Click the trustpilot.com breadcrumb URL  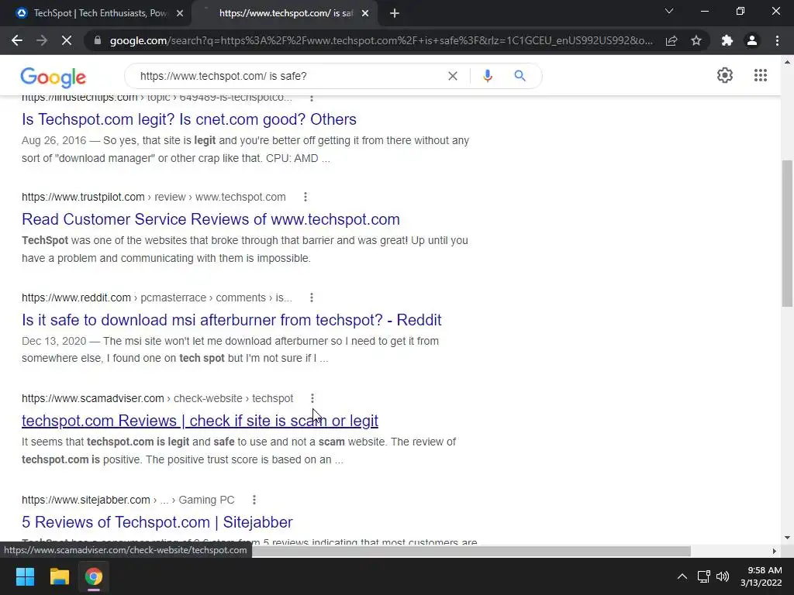click(x=154, y=197)
